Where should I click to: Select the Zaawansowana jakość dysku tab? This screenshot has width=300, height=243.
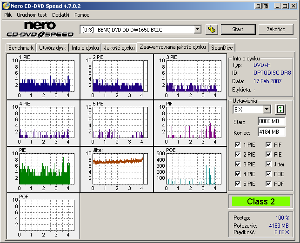[x=173, y=47]
